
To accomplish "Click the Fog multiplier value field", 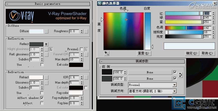I will pos(74,98).
